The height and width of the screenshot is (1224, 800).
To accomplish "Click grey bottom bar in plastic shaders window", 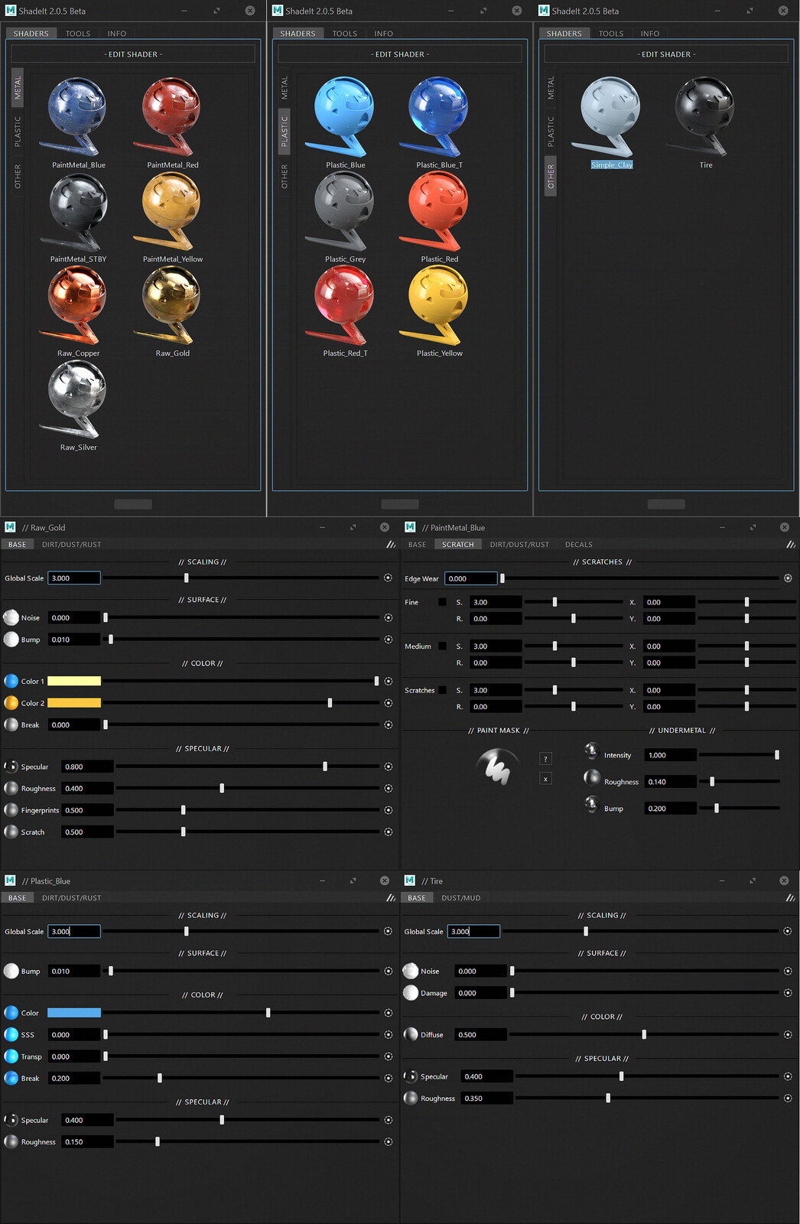I will (x=400, y=504).
